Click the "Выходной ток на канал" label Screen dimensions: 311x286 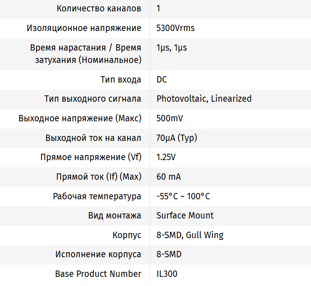(x=93, y=138)
